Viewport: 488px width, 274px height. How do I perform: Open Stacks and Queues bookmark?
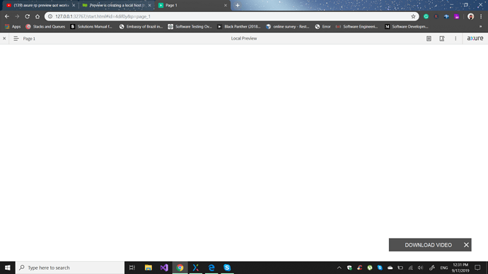point(45,27)
